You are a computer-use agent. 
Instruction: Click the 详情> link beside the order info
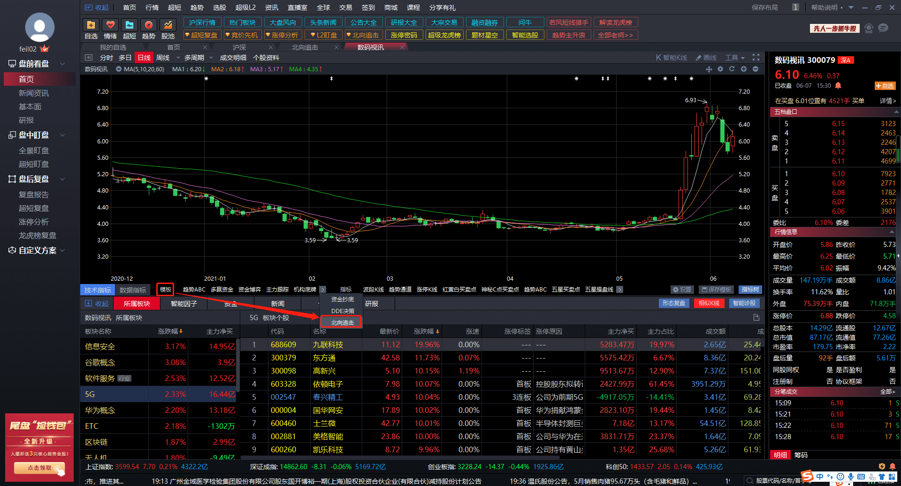click(x=887, y=100)
